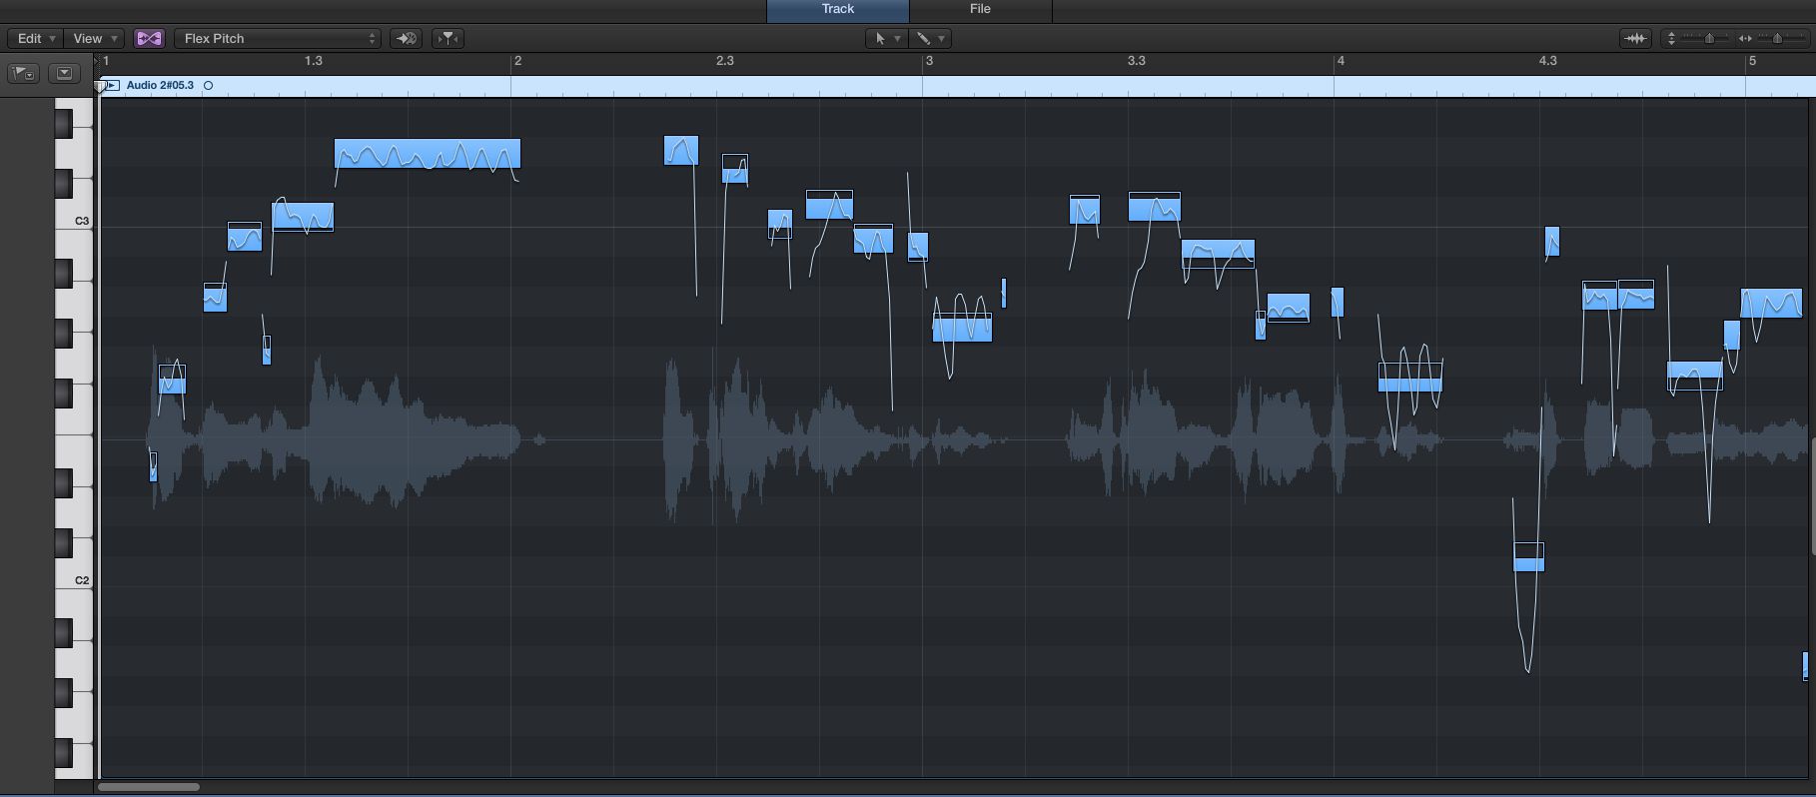The height and width of the screenshot is (797, 1816).
Task: Open the View menu
Action: (x=95, y=38)
